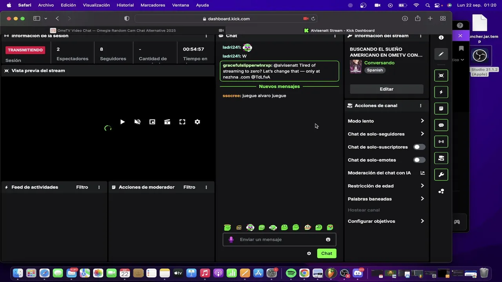Open Discord from the Dock
The image size is (502, 282).
(x=358, y=273)
